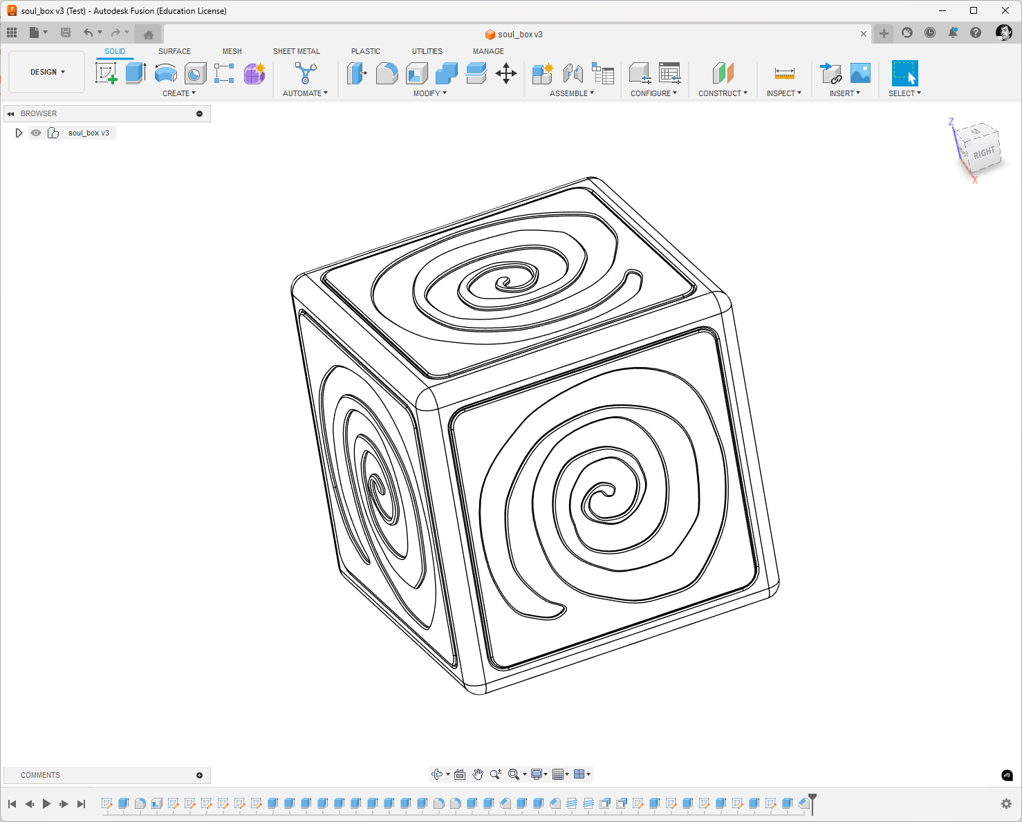1022x822 pixels.
Task: Click the Look At icon in navigation bar
Action: (460, 774)
